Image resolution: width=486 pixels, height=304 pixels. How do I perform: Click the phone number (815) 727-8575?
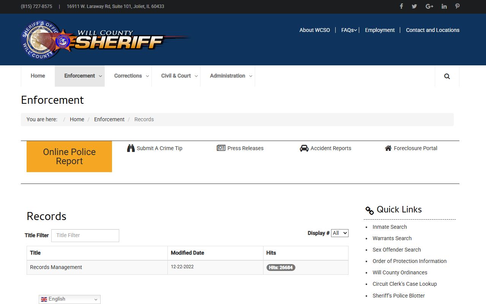(x=36, y=6)
